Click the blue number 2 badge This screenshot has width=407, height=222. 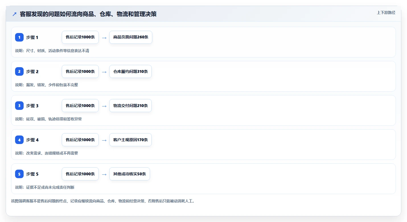tap(19, 71)
